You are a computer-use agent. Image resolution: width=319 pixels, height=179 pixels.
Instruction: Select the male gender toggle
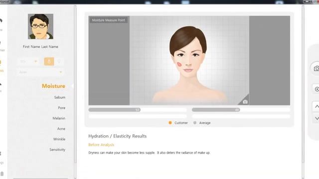[49, 62]
